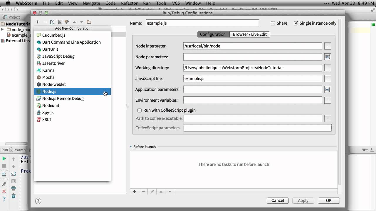This screenshot has width=376, height=211.
Task: Choose Mocha configuration type
Action: 72,77
